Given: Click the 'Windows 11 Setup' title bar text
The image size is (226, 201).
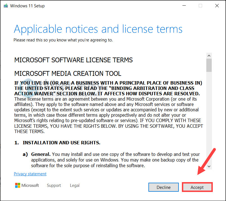Looking at the screenshot, I should pyautogui.click(x=27, y=6).
